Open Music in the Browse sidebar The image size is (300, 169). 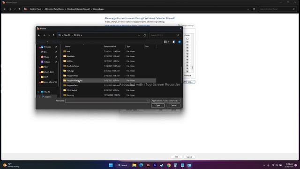46,57
